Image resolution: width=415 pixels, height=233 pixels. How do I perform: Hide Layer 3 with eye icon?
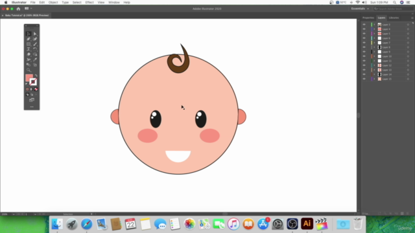coord(364,25)
